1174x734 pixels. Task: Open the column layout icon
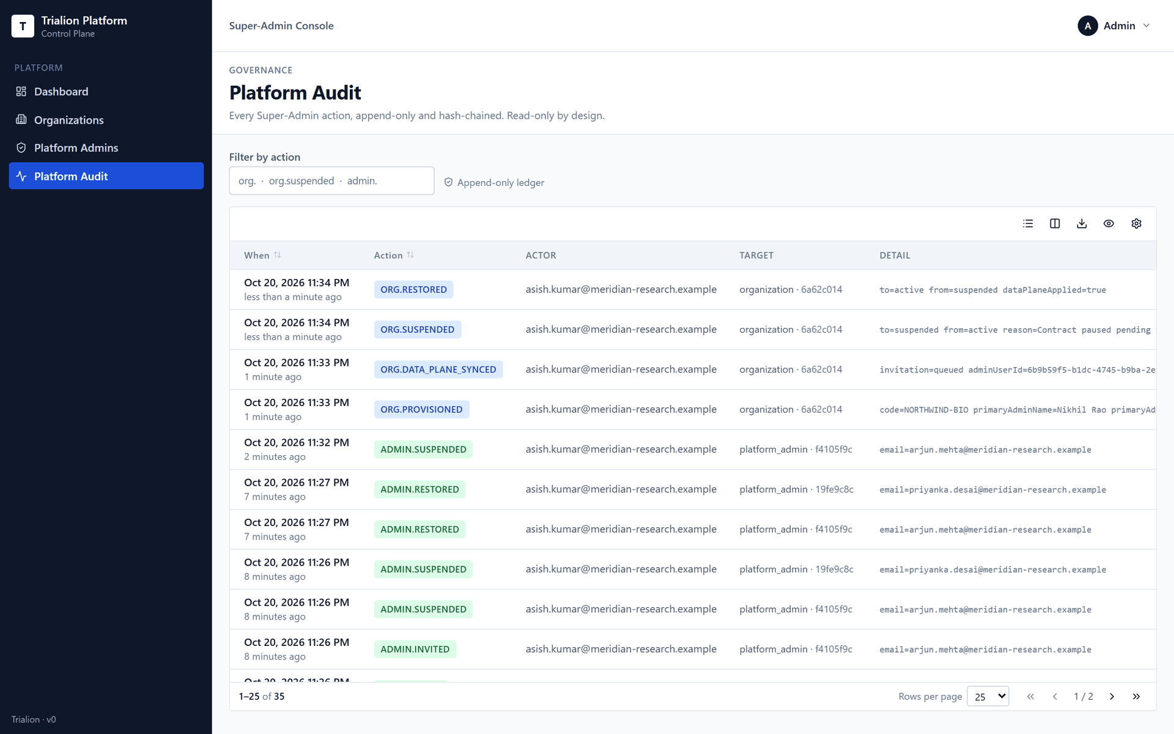(1055, 224)
